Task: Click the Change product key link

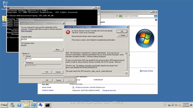Action: pyautogui.click(x=109, y=90)
